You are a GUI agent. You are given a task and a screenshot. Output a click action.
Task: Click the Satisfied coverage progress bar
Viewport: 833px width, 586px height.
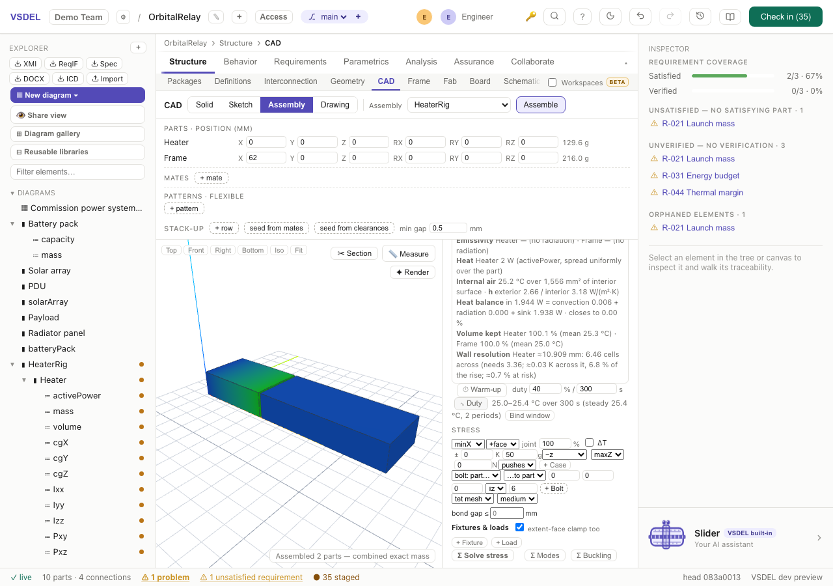[733, 76]
